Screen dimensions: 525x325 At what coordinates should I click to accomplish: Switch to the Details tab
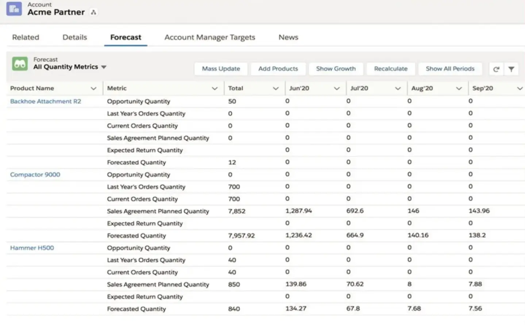tap(75, 37)
